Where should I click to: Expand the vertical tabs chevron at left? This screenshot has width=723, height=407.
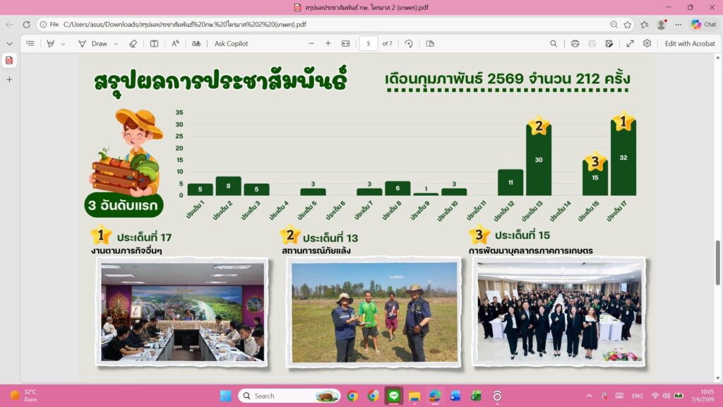pyautogui.click(x=9, y=44)
